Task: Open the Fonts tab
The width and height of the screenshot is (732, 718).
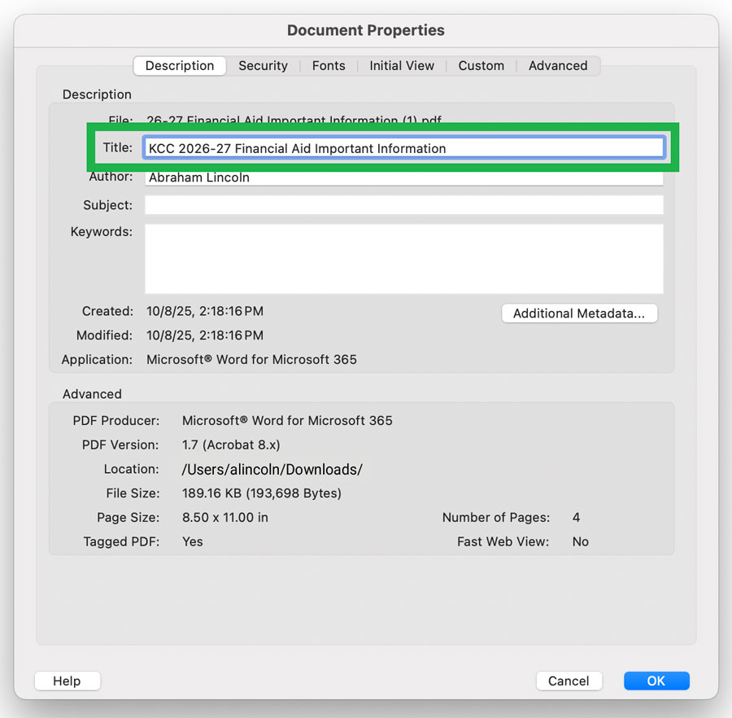Action: point(329,65)
